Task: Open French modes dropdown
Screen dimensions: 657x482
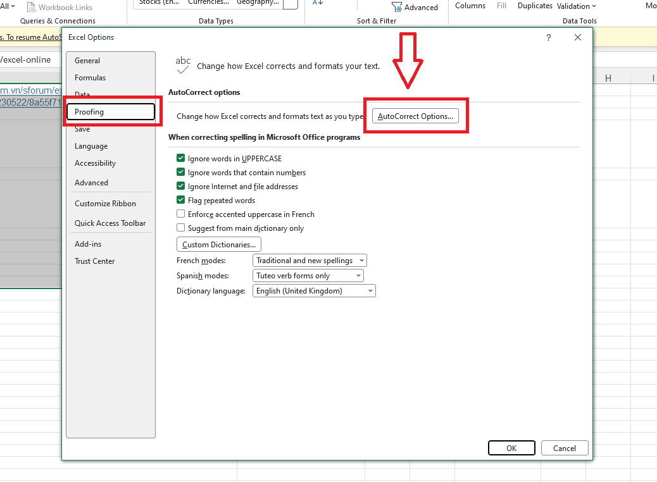Action: (x=310, y=261)
